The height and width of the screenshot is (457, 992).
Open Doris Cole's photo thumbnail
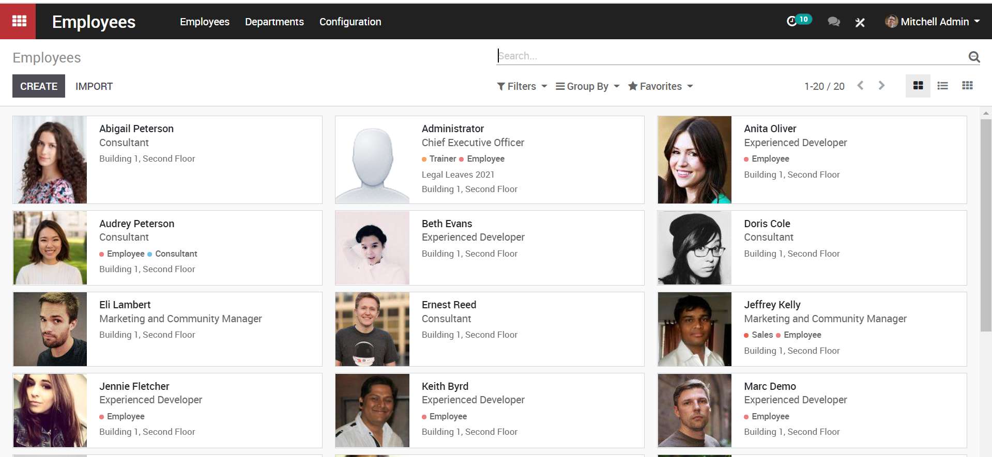(694, 248)
